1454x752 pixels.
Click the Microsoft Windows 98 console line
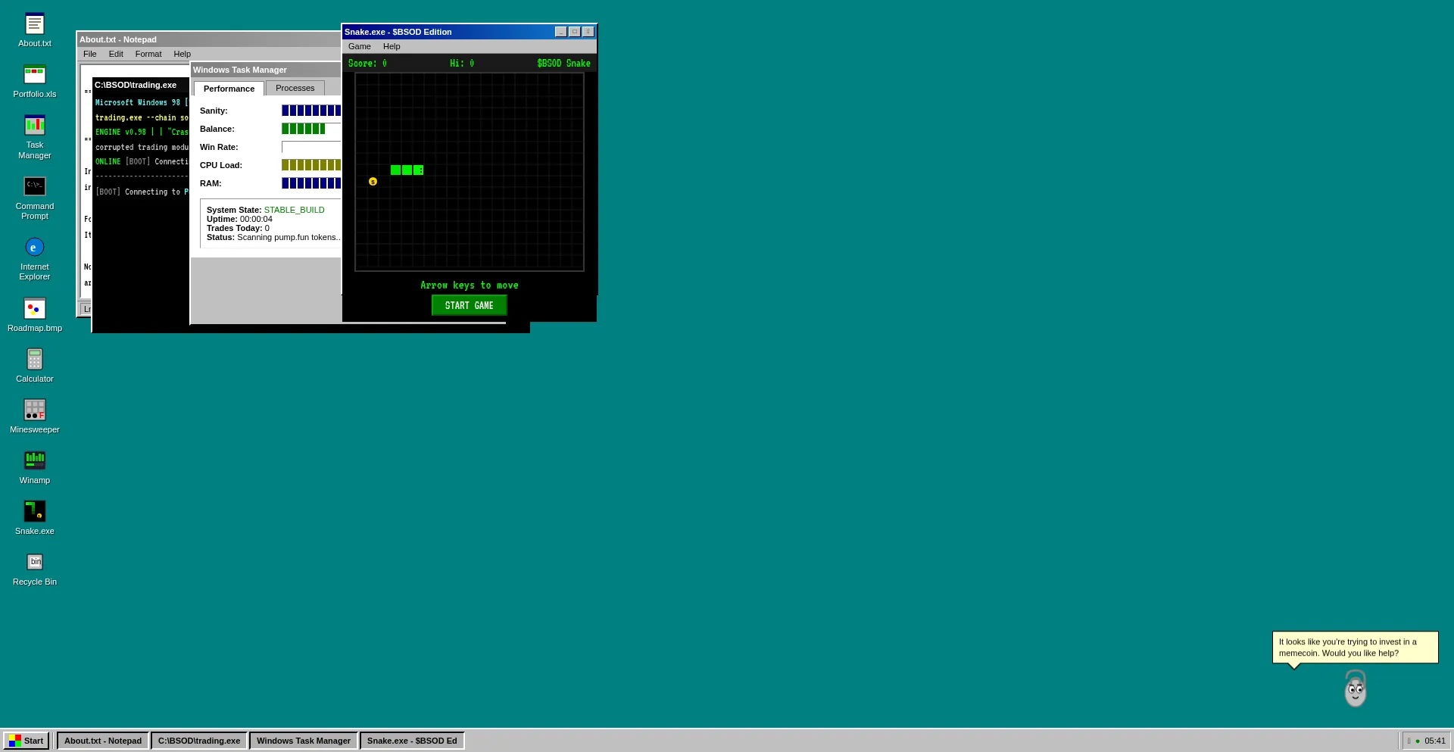pyautogui.click(x=142, y=103)
